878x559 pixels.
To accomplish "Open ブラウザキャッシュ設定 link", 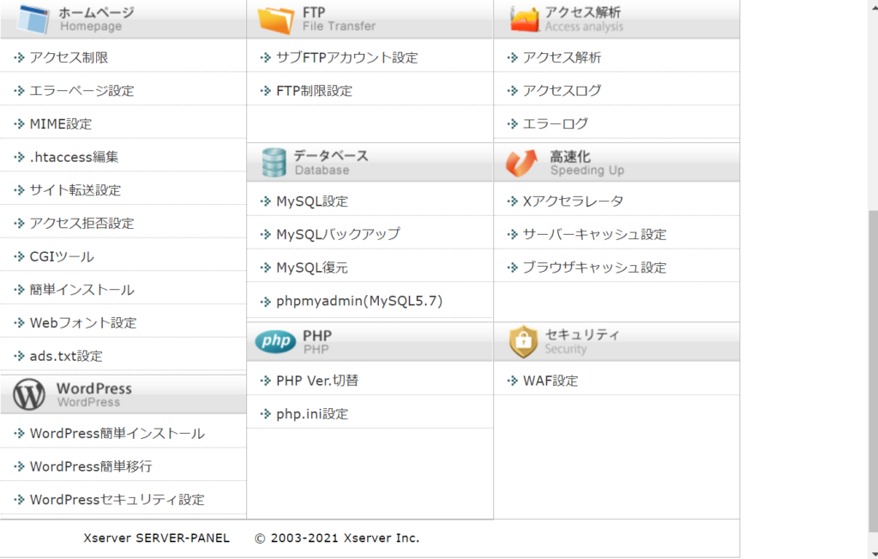I will coord(594,267).
